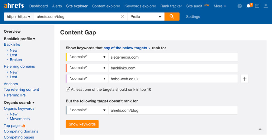The image size is (272, 140).
Task: Open the notifications bell icon
Action: 248,6
